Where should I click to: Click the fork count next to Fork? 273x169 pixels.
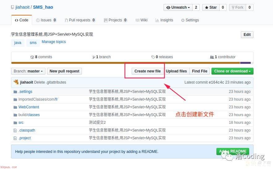[x=250, y=7]
